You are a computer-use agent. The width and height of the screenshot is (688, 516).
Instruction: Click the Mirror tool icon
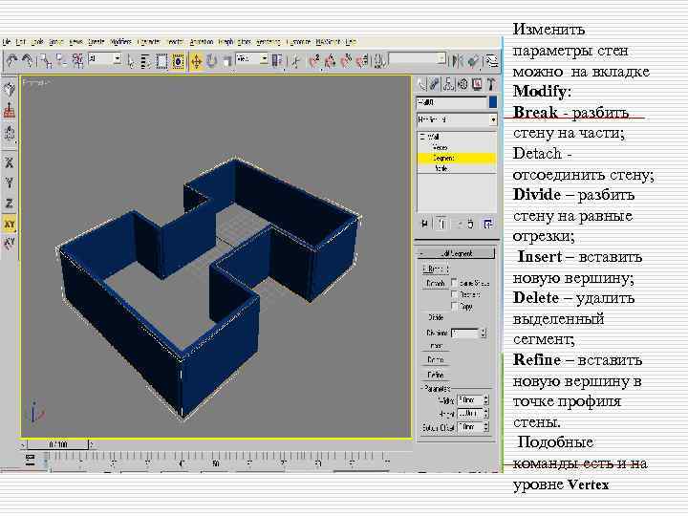point(458,60)
